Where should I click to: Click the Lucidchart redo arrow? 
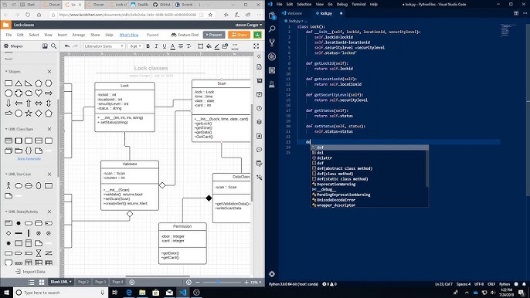(76, 46)
